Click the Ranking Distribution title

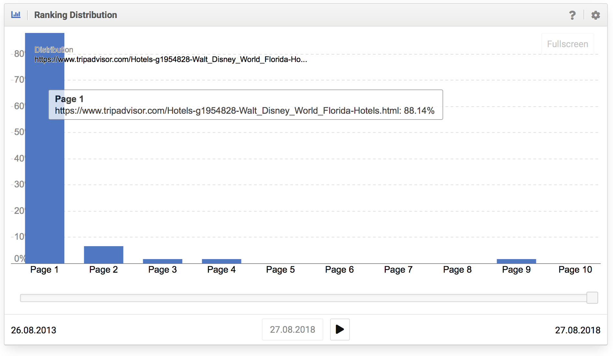tap(76, 15)
